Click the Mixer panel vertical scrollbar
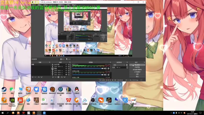The width and height of the screenshot is (204, 115). point(111,68)
